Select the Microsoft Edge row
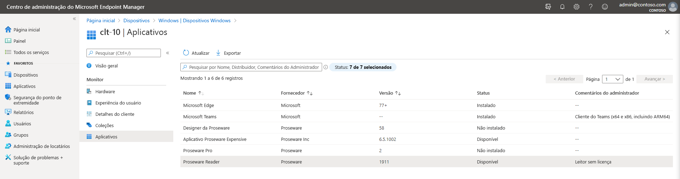680x179 pixels. [426, 105]
